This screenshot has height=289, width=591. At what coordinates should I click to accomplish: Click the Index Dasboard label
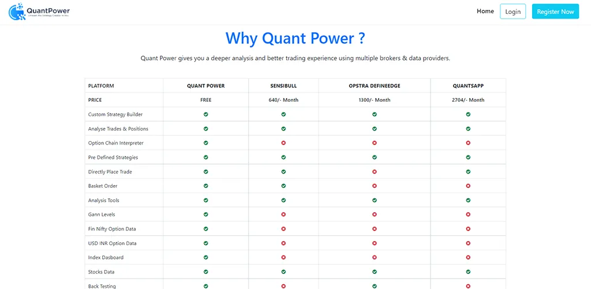point(106,257)
